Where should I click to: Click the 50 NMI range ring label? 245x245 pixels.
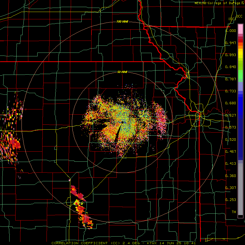tap(122, 72)
